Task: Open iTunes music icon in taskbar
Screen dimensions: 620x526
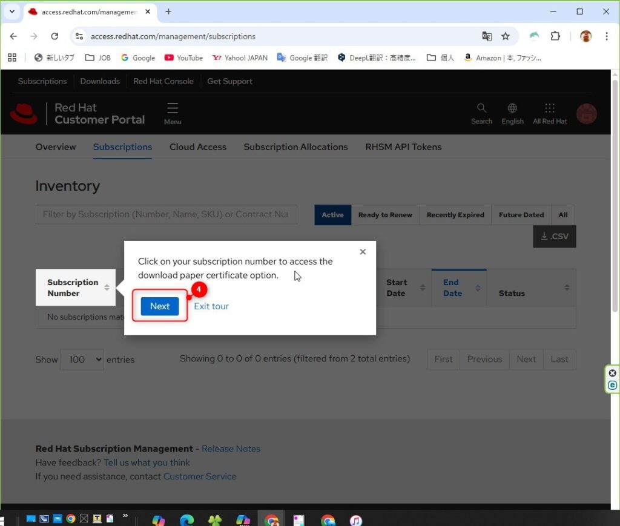Action: click(356, 520)
